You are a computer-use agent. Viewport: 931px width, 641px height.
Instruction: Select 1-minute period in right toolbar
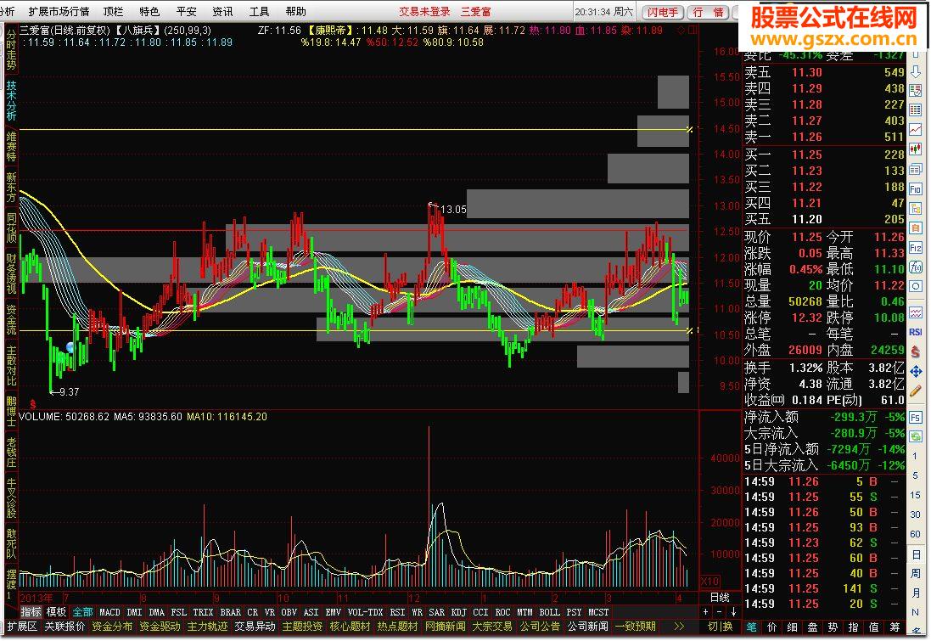coord(915,456)
